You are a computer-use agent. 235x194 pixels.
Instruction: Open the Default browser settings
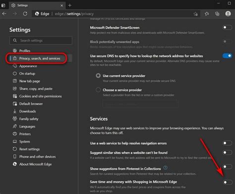click(x=31, y=104)
